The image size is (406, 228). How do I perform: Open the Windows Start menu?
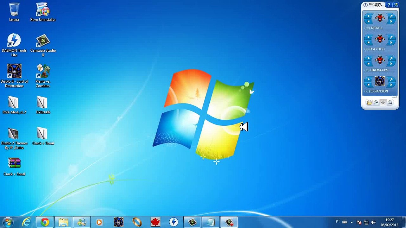(x=8, y=222)
